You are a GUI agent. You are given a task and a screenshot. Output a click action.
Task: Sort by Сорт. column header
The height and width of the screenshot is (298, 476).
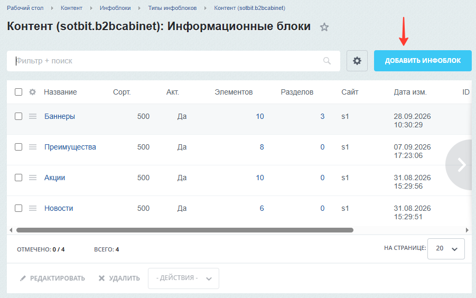coord(122,92)
